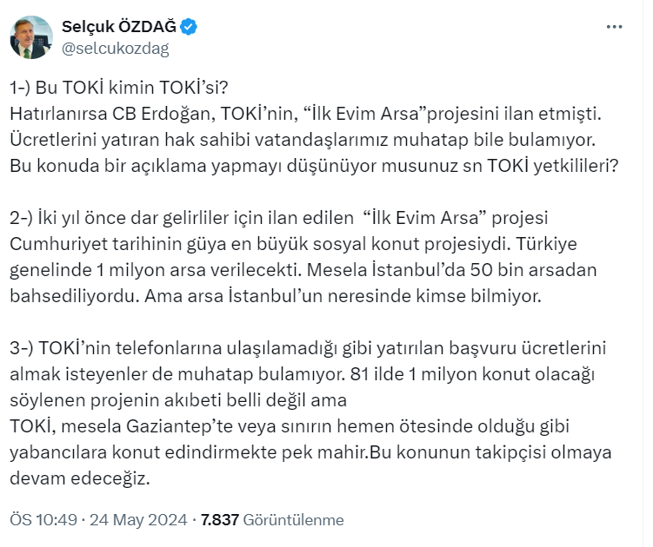This screenshot has width=653, height=547.
Task: Open the tweet's three-dot More menu
Action: [614, 28]
